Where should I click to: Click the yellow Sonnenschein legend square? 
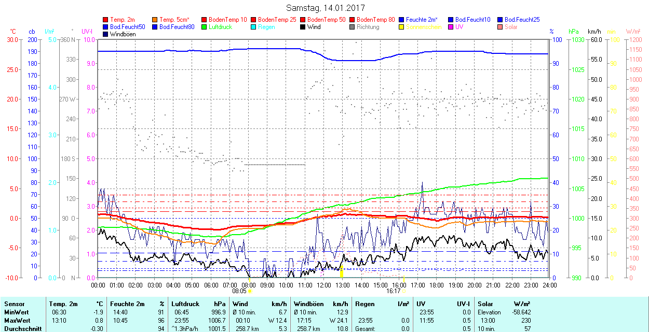pos(402,27)
